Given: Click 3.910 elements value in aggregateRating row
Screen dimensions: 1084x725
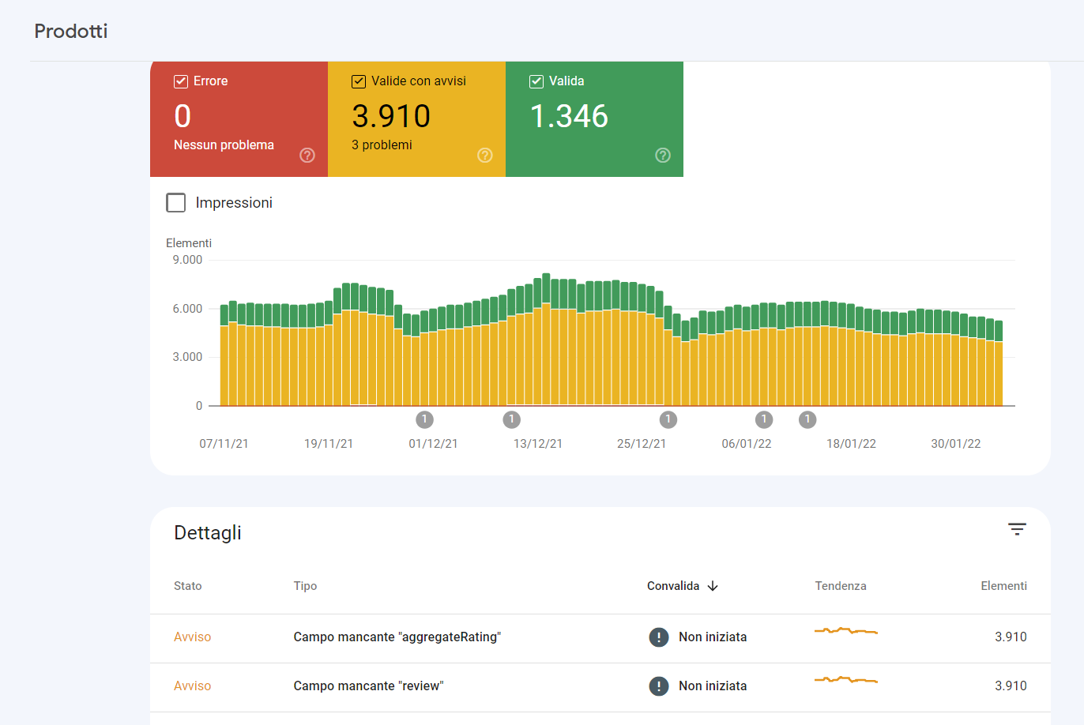Looking at the screenshot, I should pos(1011,637).
